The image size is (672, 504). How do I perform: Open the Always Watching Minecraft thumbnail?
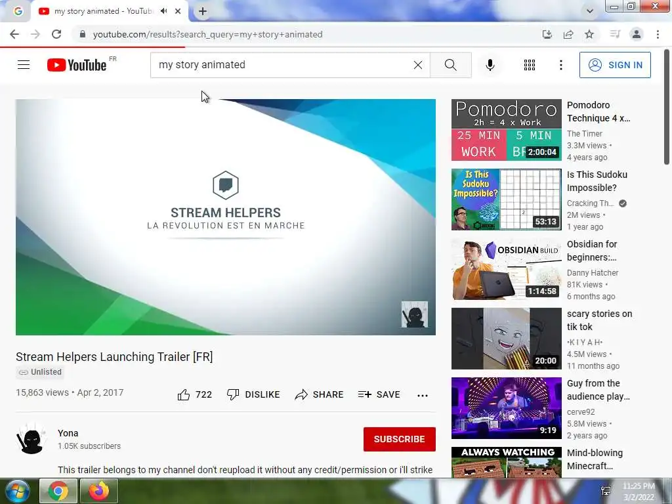tap(506, 462)
